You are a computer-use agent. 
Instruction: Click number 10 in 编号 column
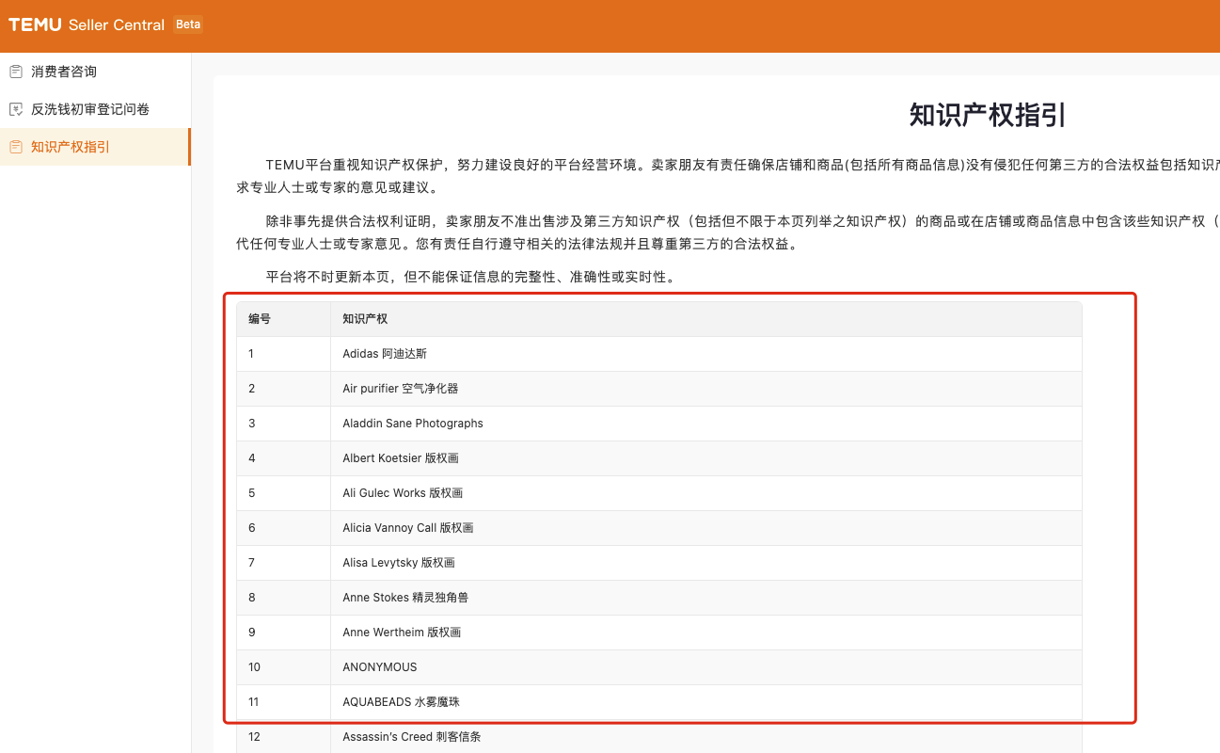coord(254,667)
